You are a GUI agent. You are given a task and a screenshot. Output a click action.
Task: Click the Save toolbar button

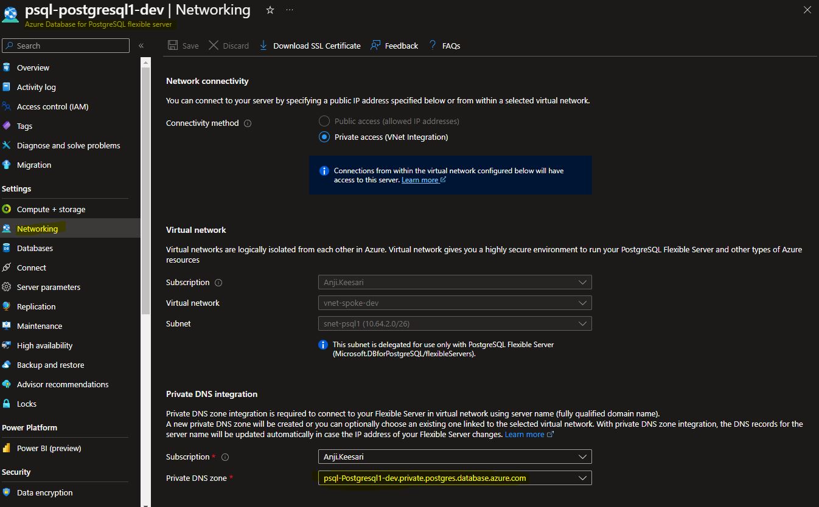point(183,46)
